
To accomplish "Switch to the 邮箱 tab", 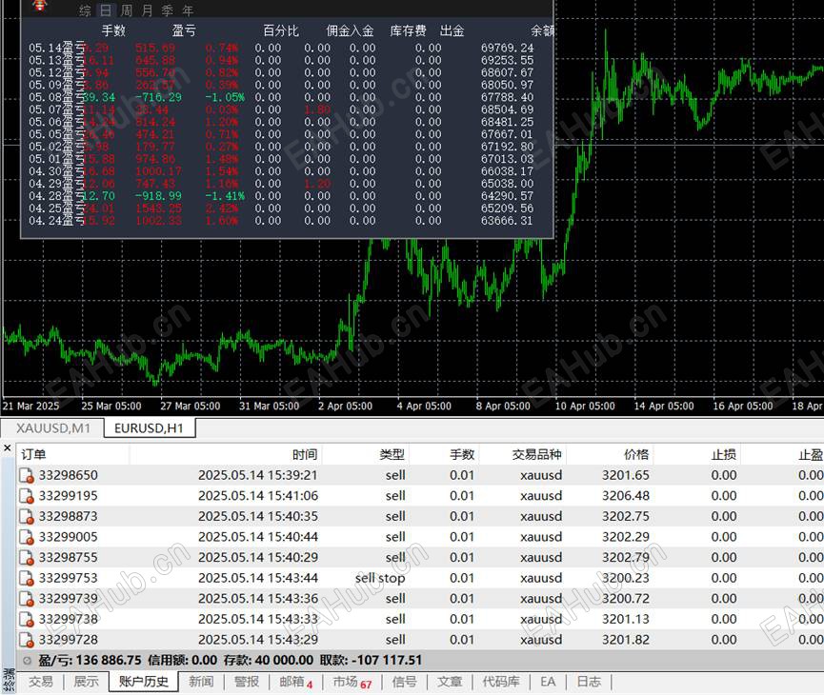I will 295,682.
